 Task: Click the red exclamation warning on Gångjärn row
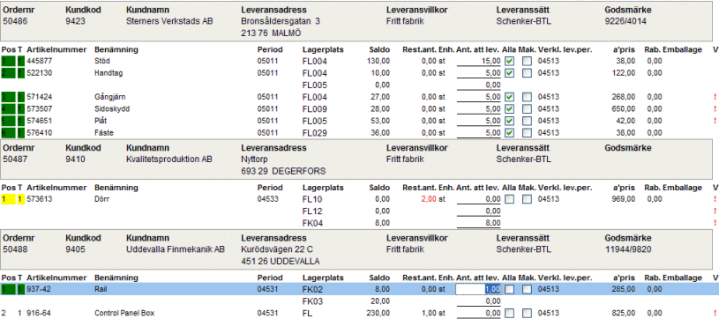(715, 97)
